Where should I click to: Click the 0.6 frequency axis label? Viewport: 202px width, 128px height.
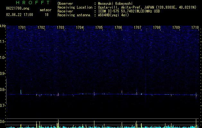pyautogui.click(x=3, y=122)
